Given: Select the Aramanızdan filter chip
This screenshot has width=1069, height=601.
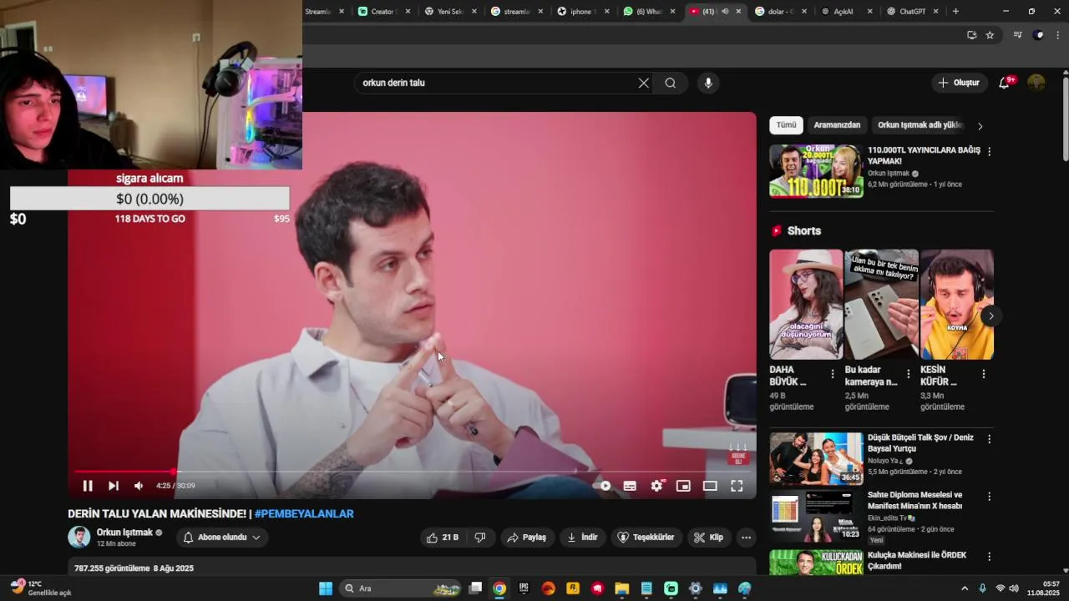Looking at the screenshot, I should coord(837,125).
